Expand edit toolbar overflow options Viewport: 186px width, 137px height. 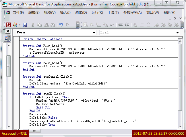point(182,25)
